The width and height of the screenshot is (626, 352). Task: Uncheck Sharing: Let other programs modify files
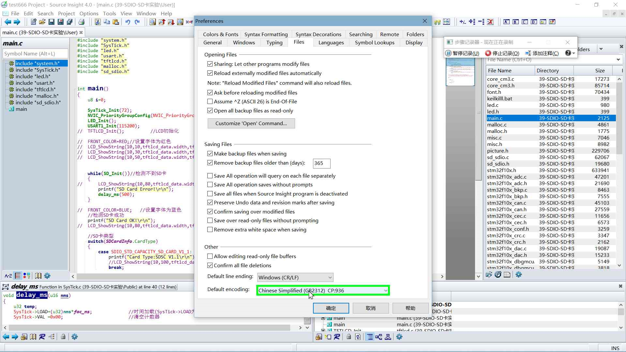(x=210, y=64)
